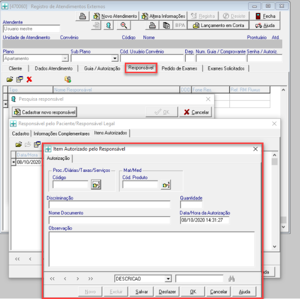Click red X delete icon in Responsável toolbar
The image size is (300, 299).
coord(29,79)
